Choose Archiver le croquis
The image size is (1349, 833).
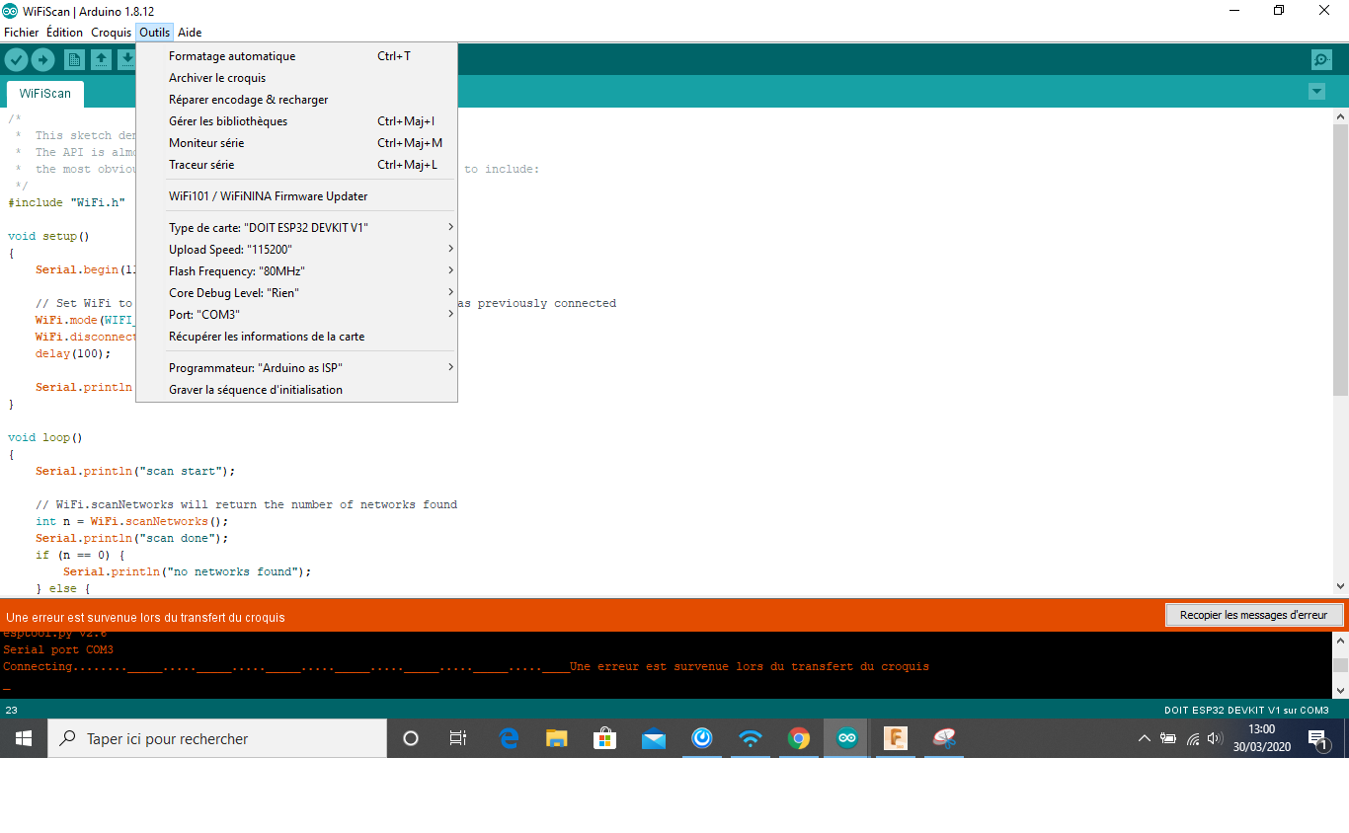tap(296, 78)
